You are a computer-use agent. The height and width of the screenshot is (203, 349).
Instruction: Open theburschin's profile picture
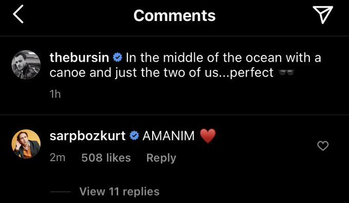tap(26, 65)
